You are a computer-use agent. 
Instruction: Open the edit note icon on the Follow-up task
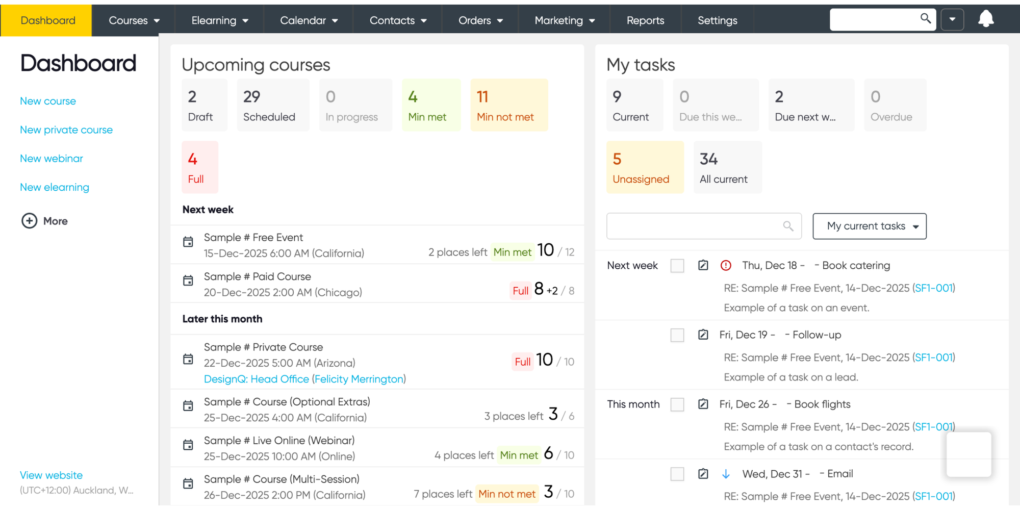pos(703,335)
